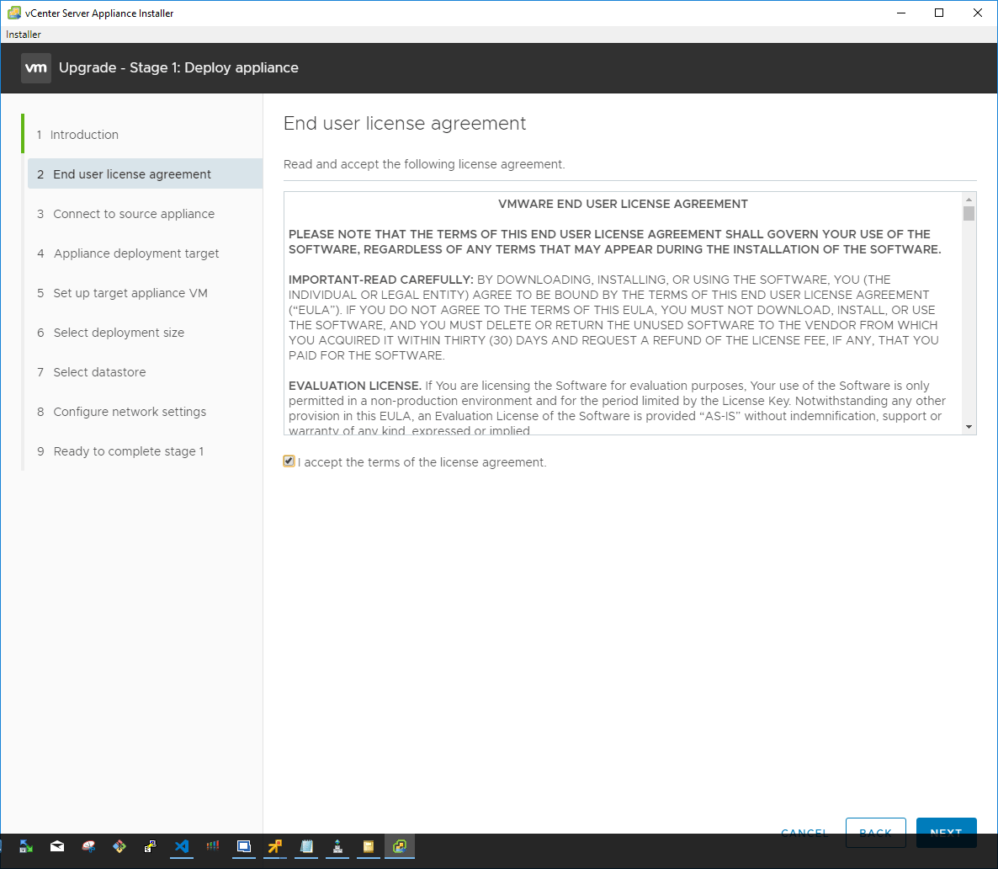Select step 9 Ready to complete stage 1
Screen dimensions: 998x869
pos(145,450)
